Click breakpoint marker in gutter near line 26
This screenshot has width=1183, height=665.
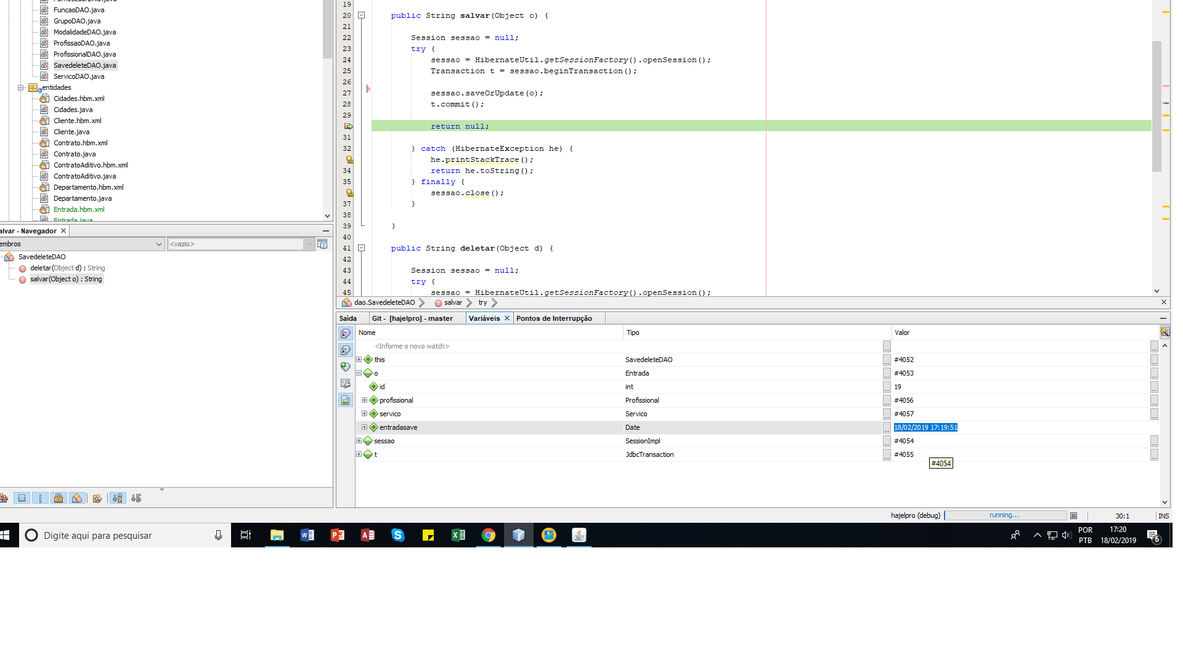(368, 89)
